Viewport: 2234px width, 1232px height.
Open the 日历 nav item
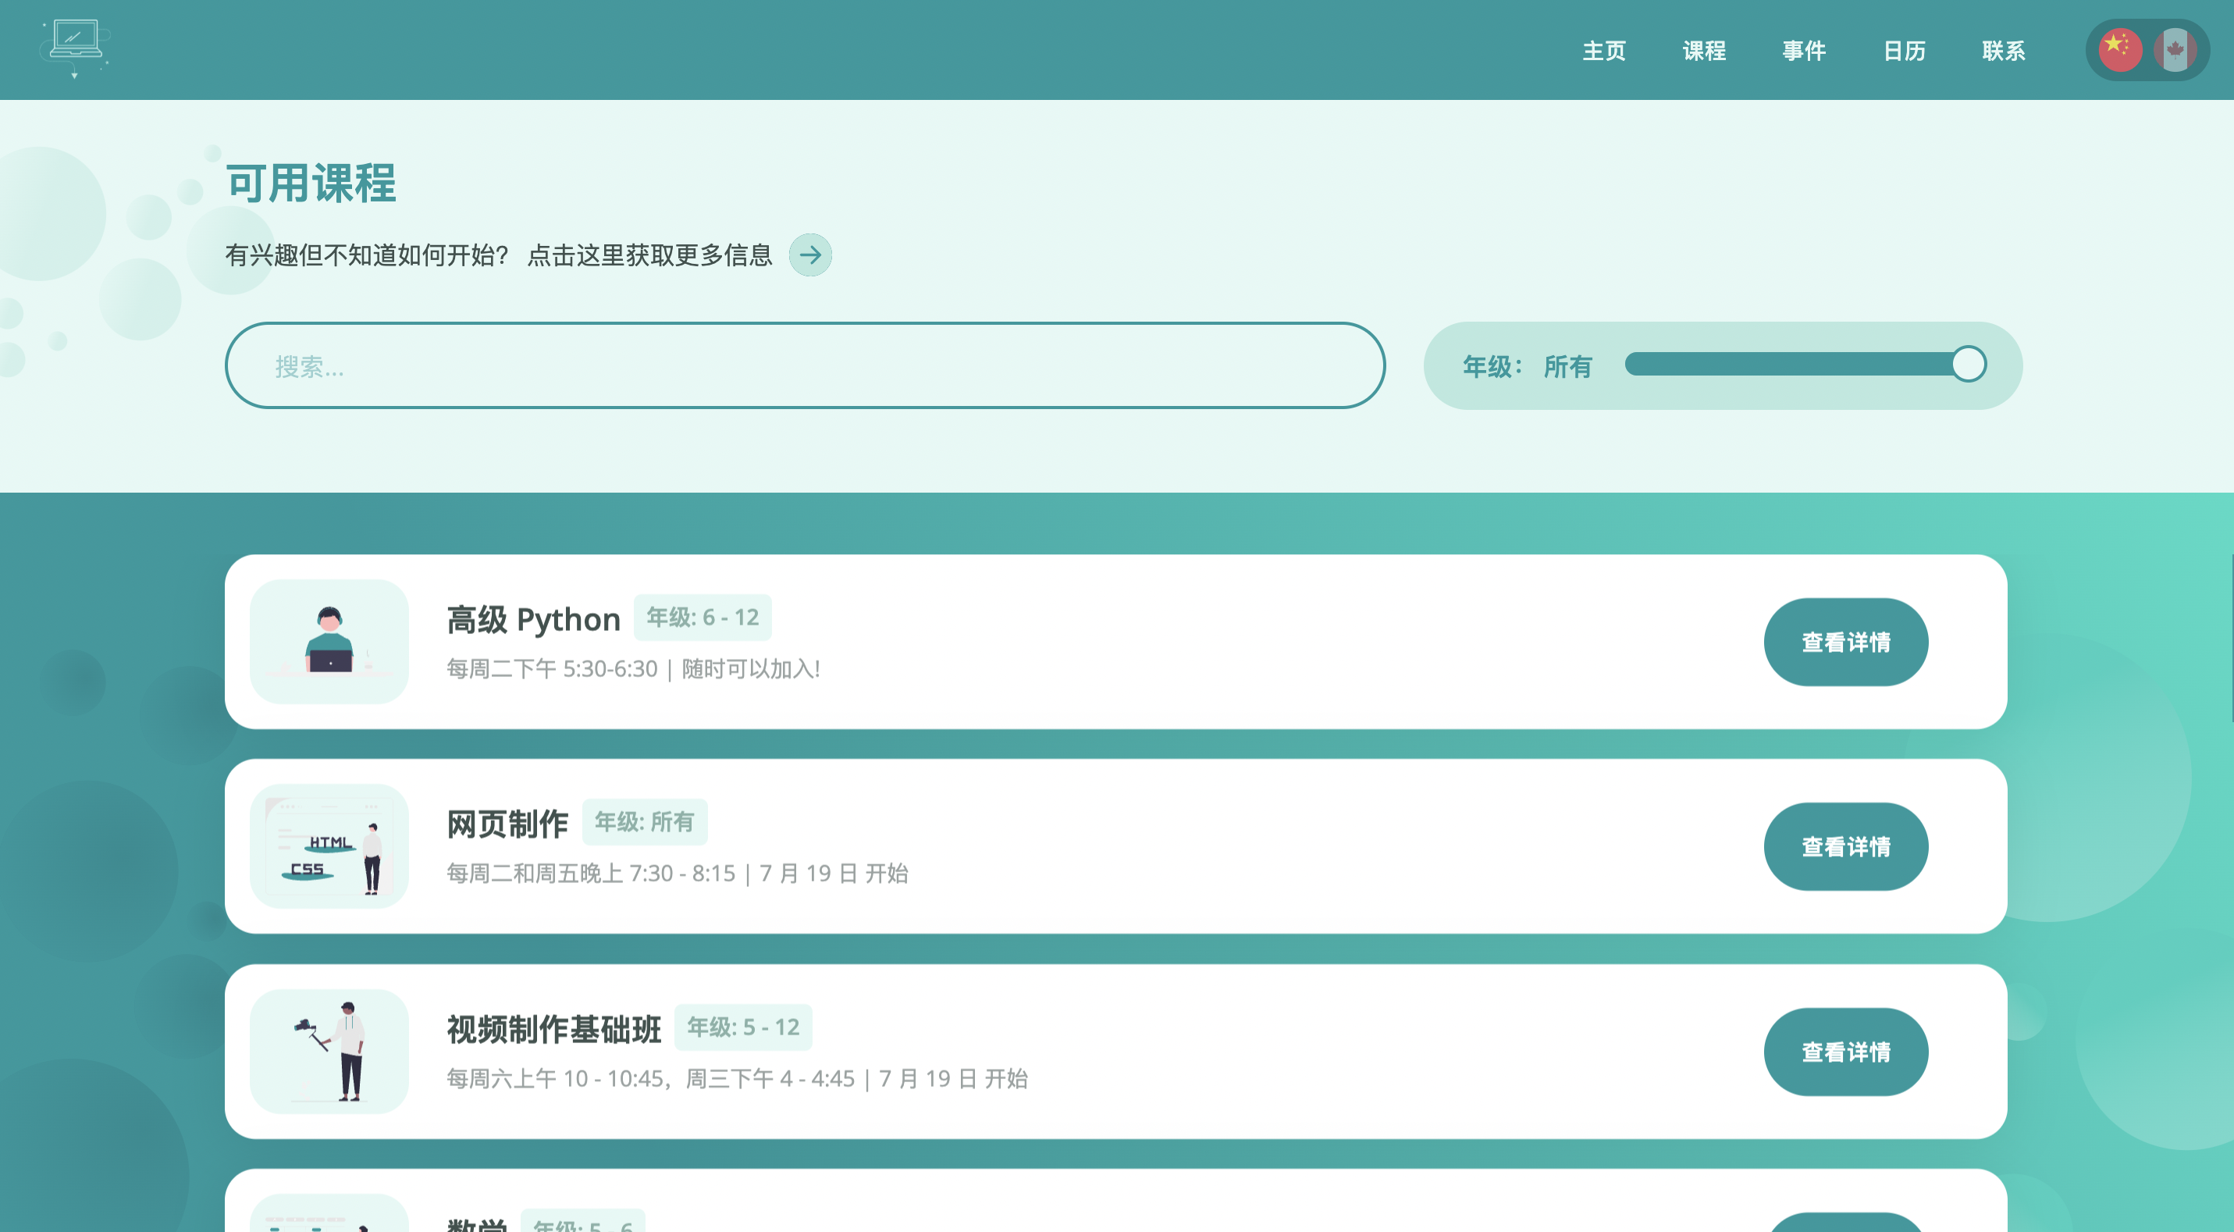pos(1905,52)
